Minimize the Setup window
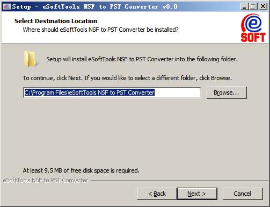Image resolution: width=270 pixels, height=207 pixels. [244, 7]
